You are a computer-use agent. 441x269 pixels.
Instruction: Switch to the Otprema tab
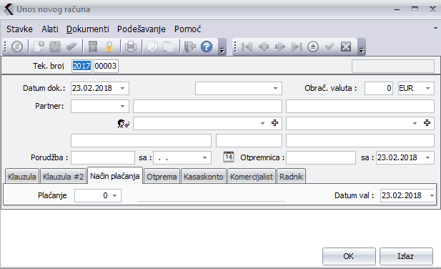(x=162, y=177)
